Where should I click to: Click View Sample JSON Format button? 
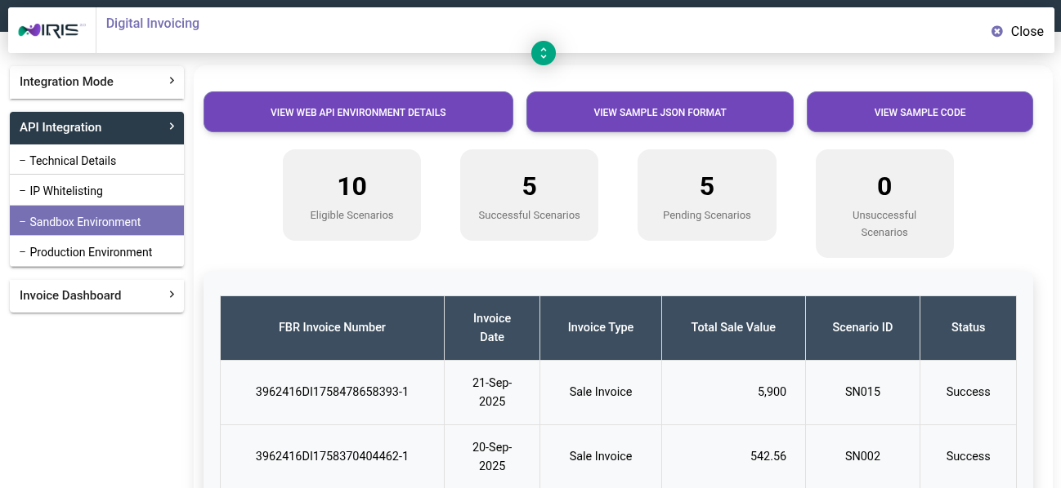660,112
